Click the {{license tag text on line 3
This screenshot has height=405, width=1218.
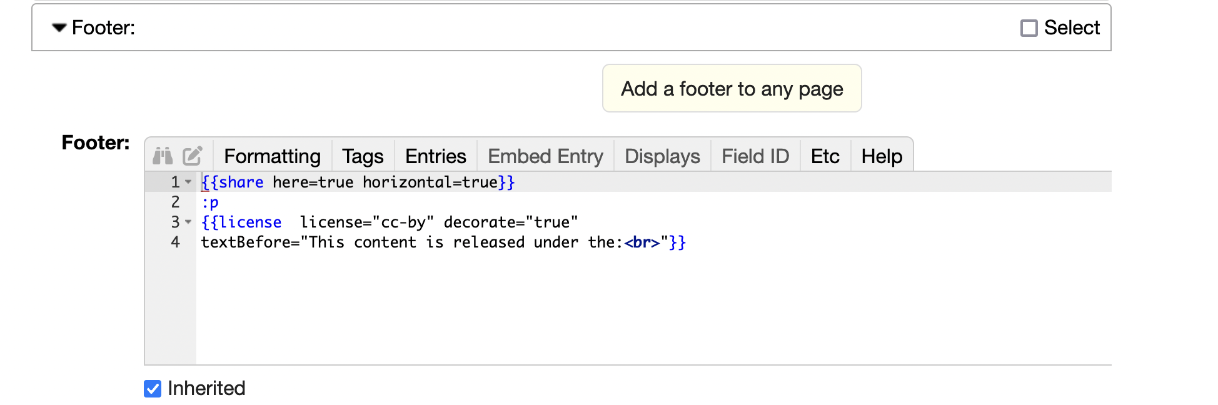(x=241, y=222)
